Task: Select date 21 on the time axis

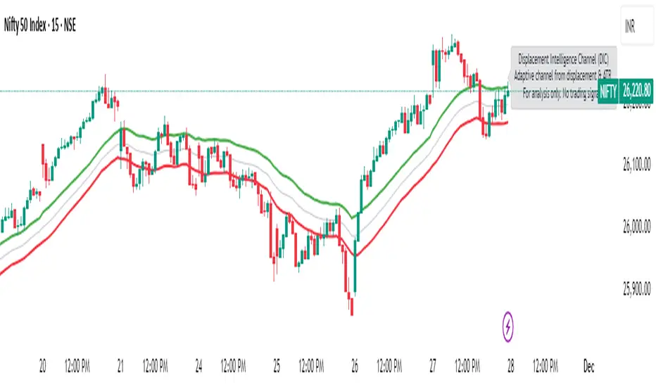Action: click(121, 366)
